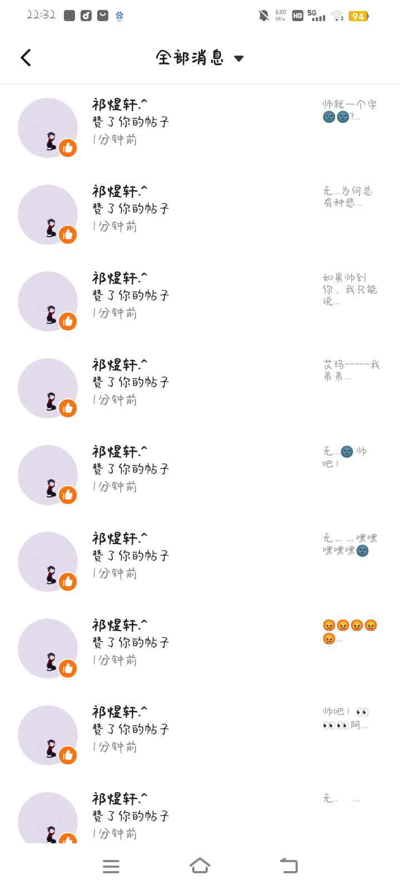Open the post preview with angry emojis
The image size is (400, 890).
349,631
